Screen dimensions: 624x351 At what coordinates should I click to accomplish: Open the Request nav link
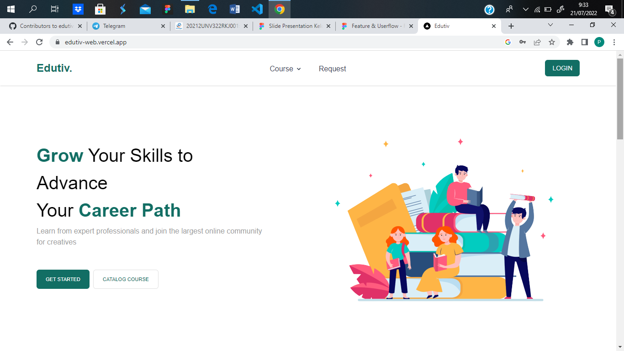point(333,69)
